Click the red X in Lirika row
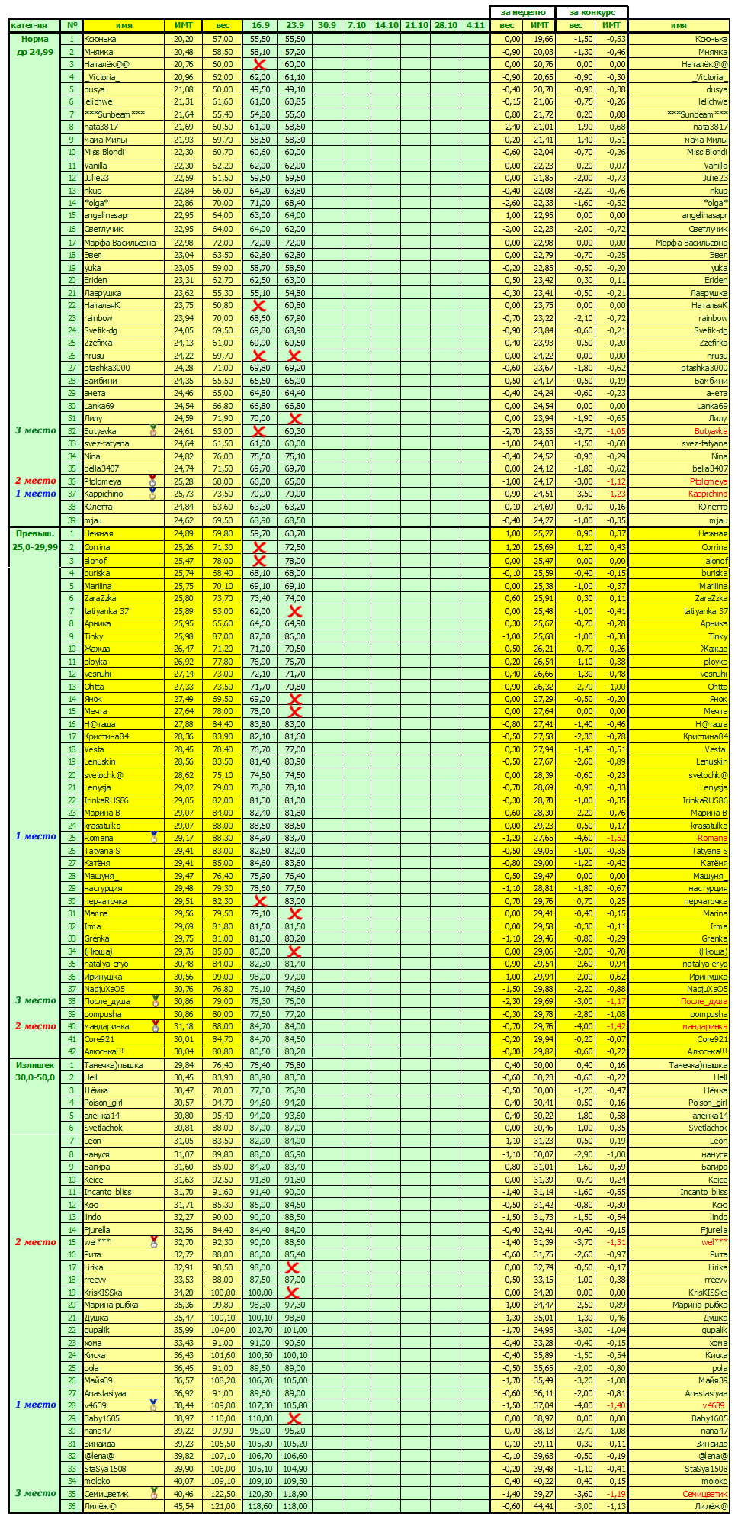Image resolution: width=738 pixels, height=1526 pixels. [292, 1267]
